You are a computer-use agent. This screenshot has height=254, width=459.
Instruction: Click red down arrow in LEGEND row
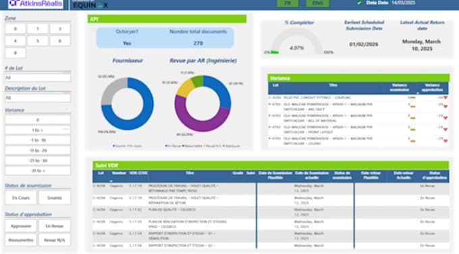pyautogui.click(x=446, y=141)
